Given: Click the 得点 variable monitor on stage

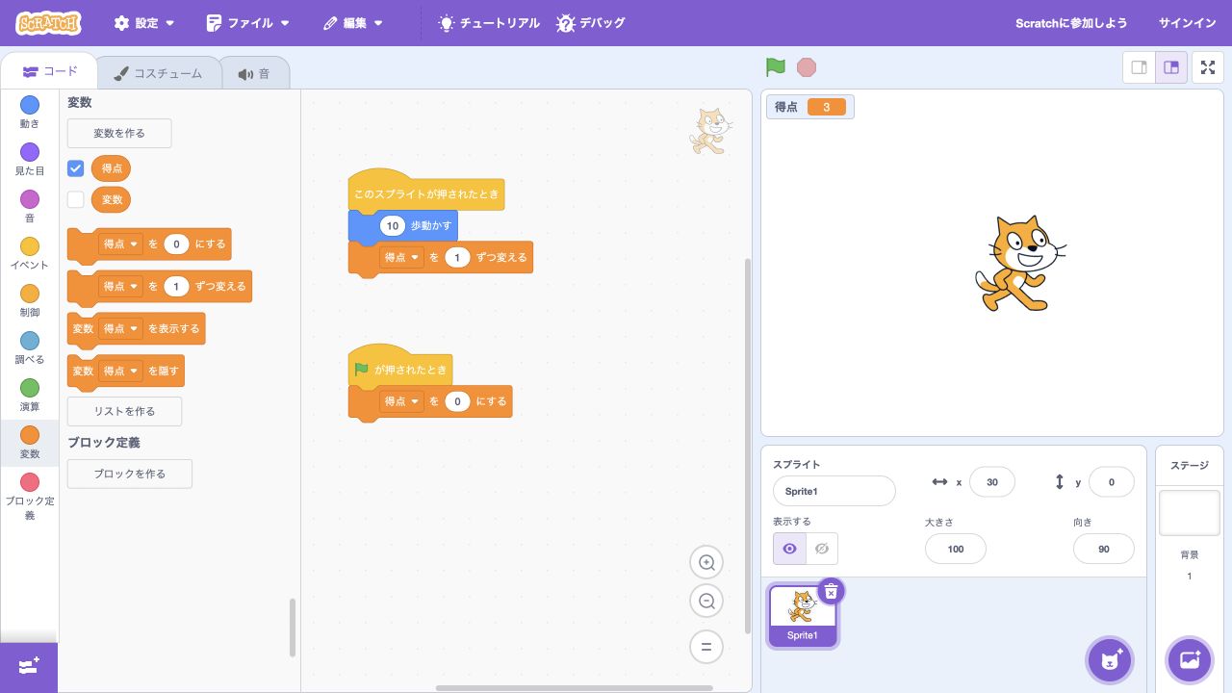Looking at the screenshot, I should [810, 107].
